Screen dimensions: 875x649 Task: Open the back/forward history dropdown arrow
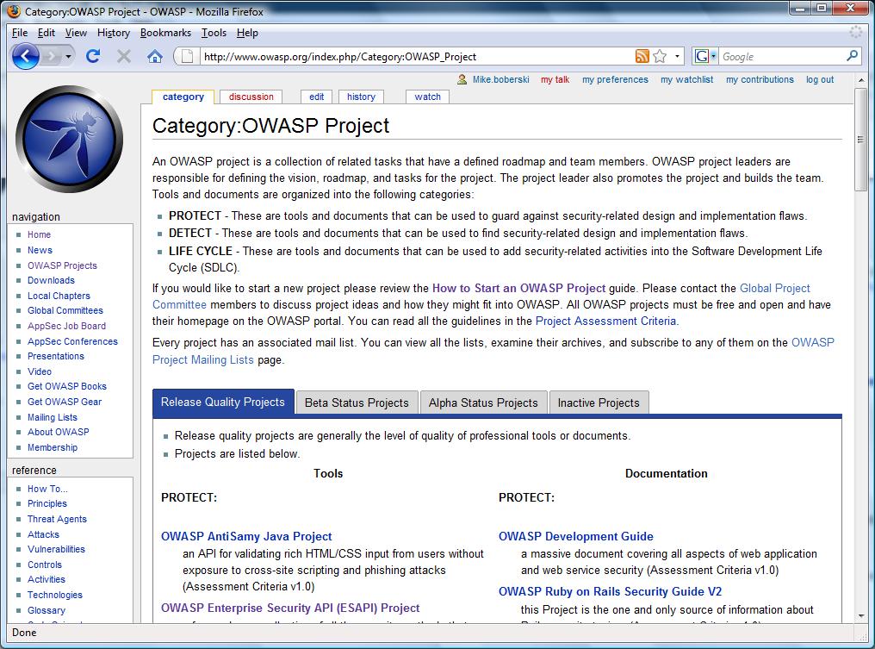click(68, 56)
